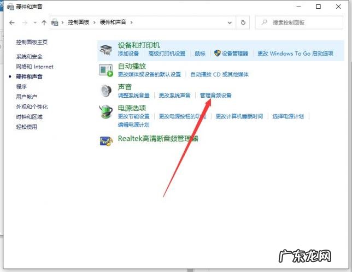Click 更改媒体或设备的默认设置 link
This screenshot has width=352, height=272.
pos(150,74)
